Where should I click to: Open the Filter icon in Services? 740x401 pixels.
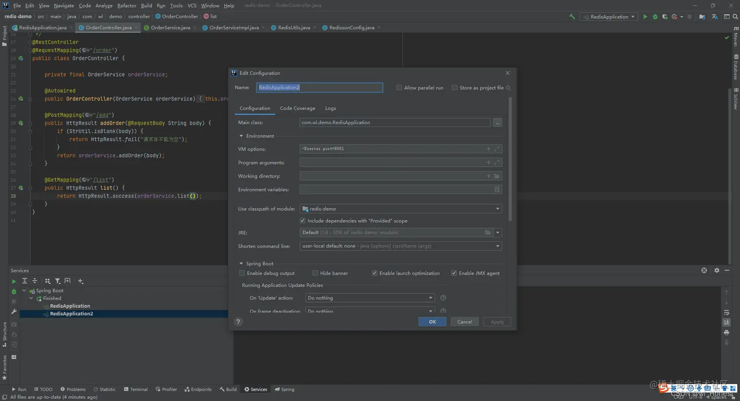click(x=58, y=281)
